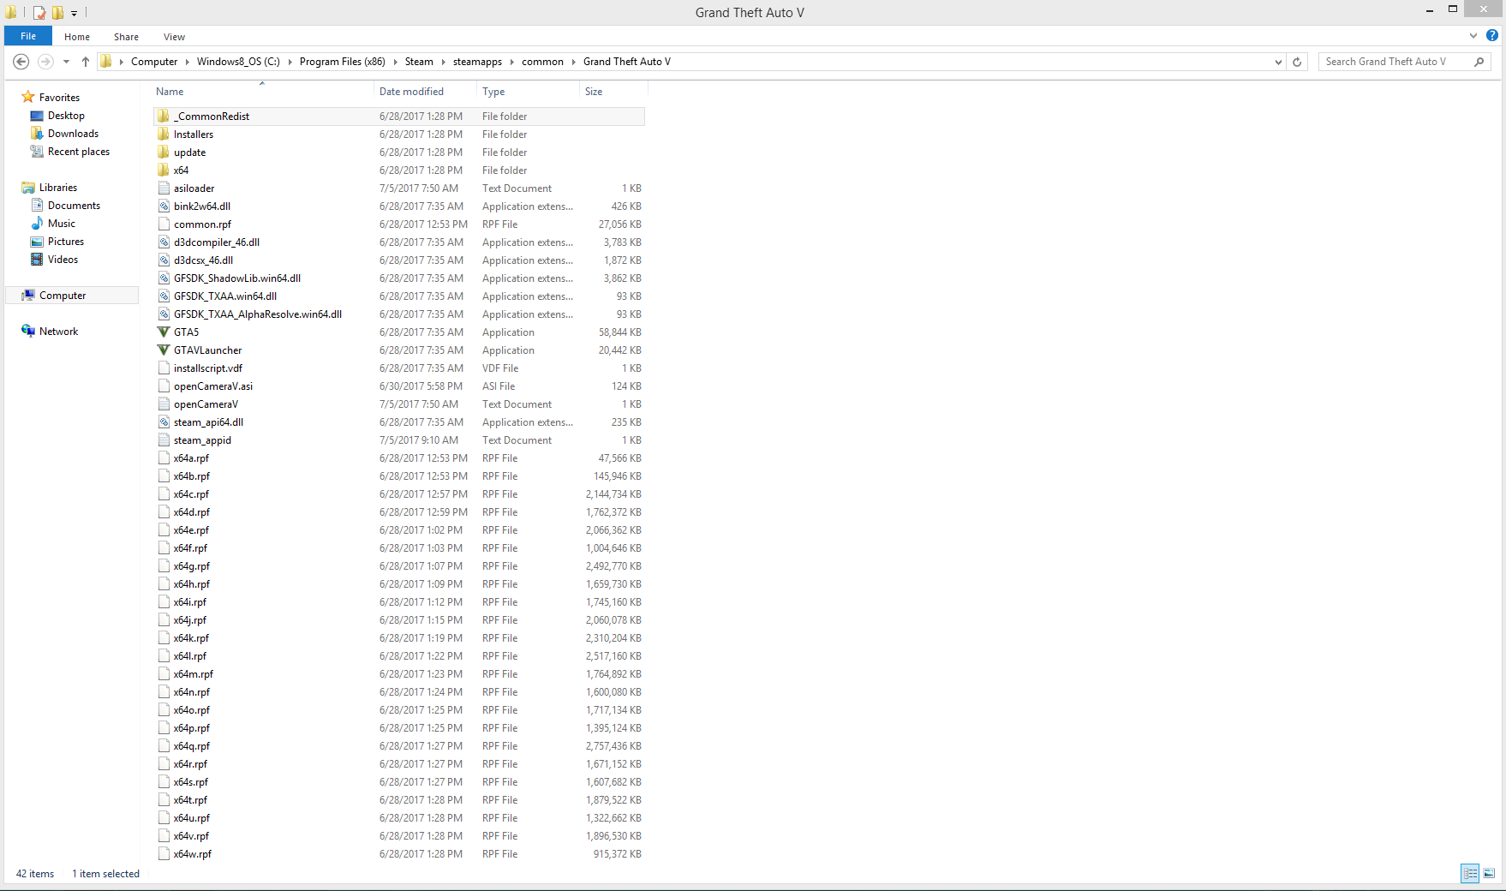Image resolution: width=1506 pixels, height=891 pixels.
Task: Navigate to Windows8_OS (C:) in the address bar
Action: (238, 62)
